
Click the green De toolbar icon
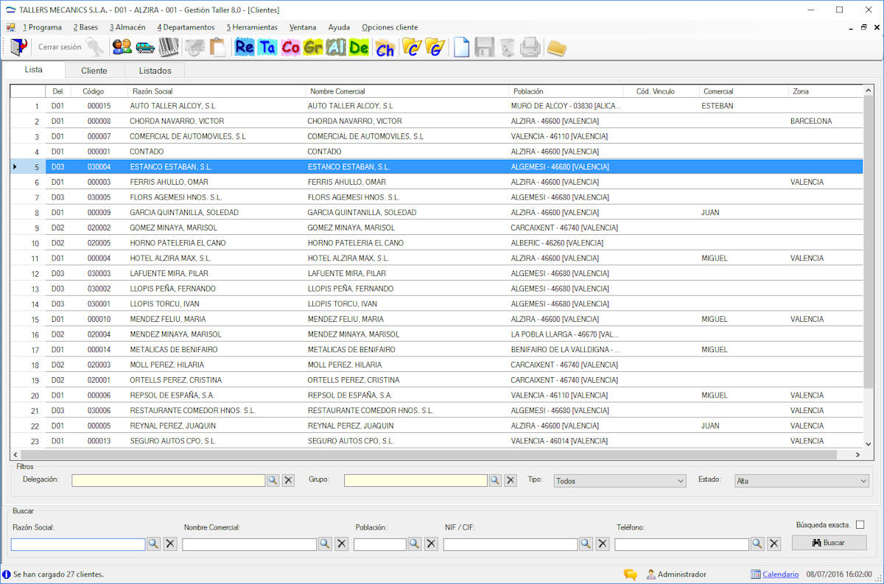pos(359,47)
